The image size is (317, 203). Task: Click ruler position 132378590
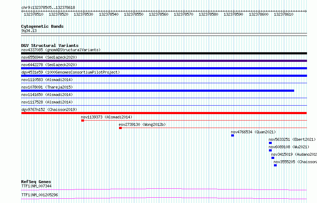pyautogui.click(x=234, y=14)
